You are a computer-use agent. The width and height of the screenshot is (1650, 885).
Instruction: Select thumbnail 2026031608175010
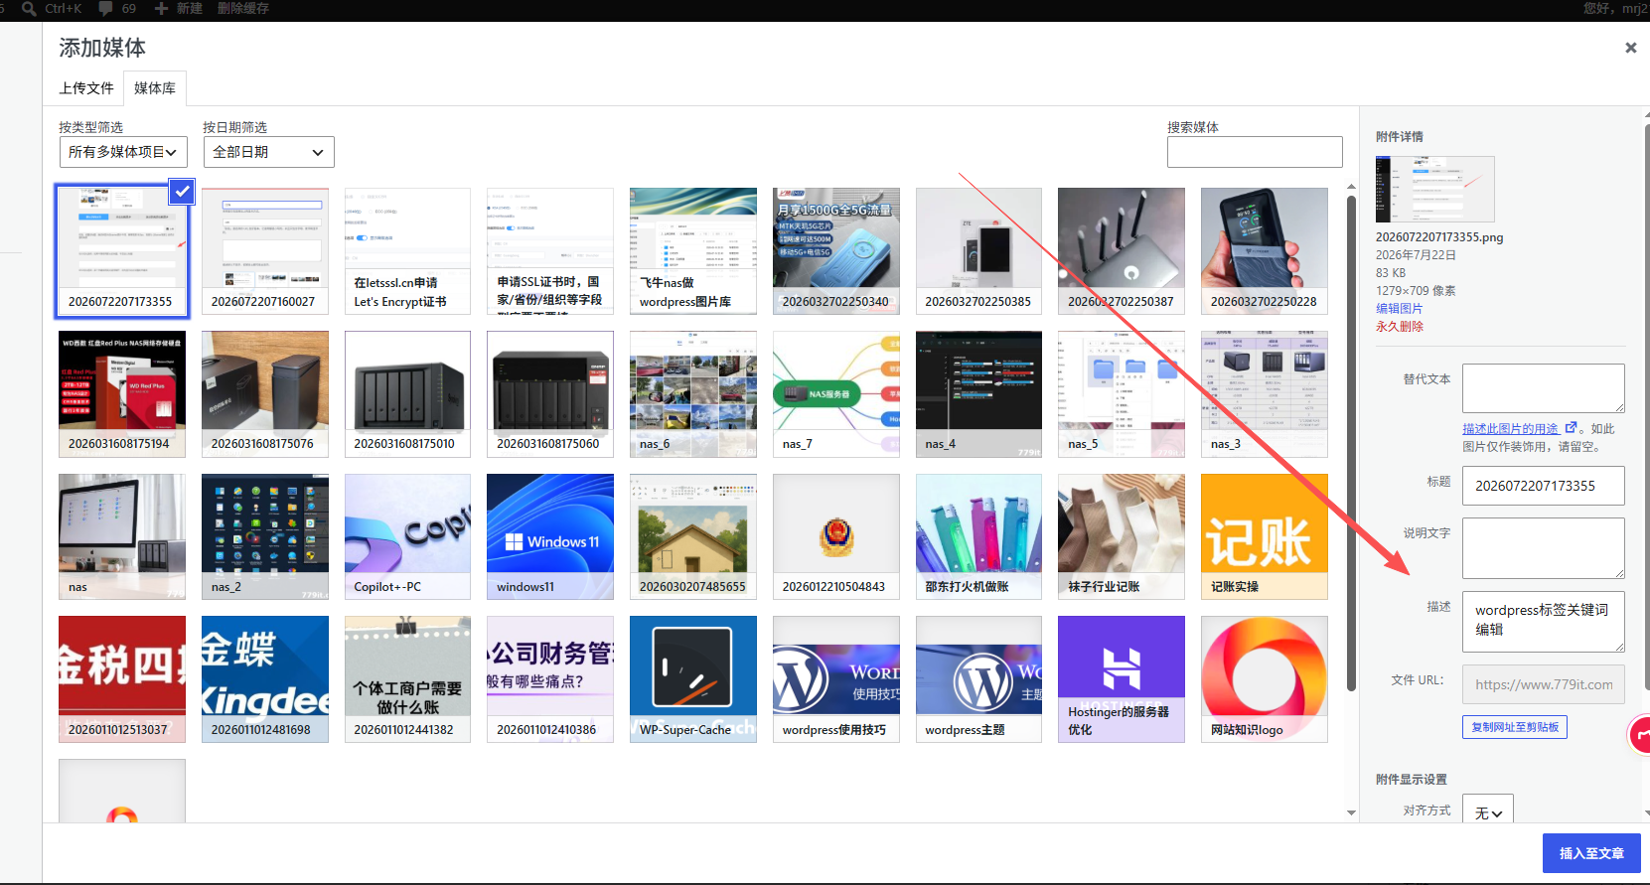pos(407,394)
